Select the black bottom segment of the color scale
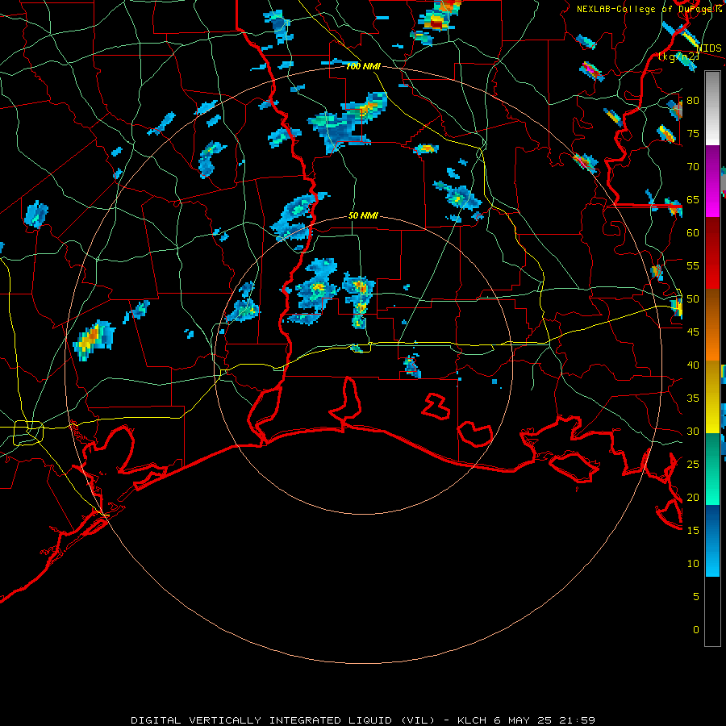The height and width of the screenshot is (726, 726). click(712, 611)
